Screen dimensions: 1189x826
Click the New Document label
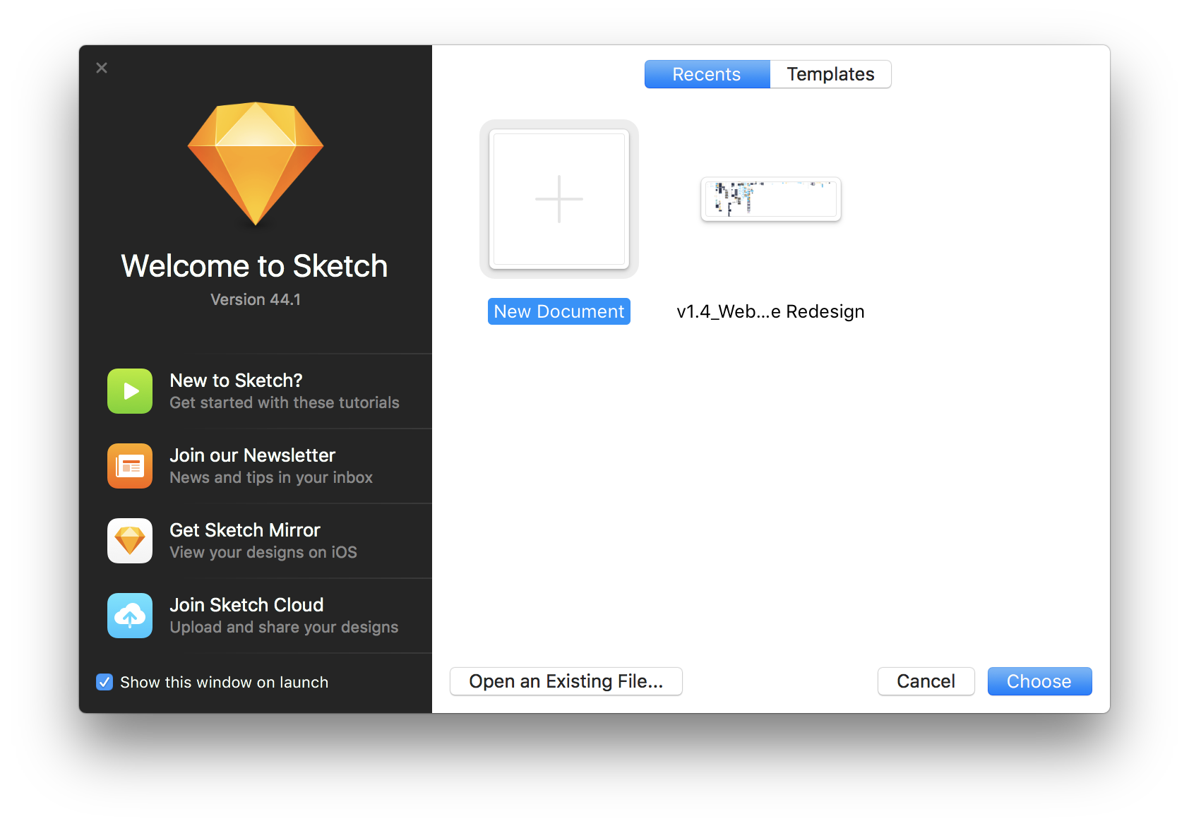[x=559, y=311]
